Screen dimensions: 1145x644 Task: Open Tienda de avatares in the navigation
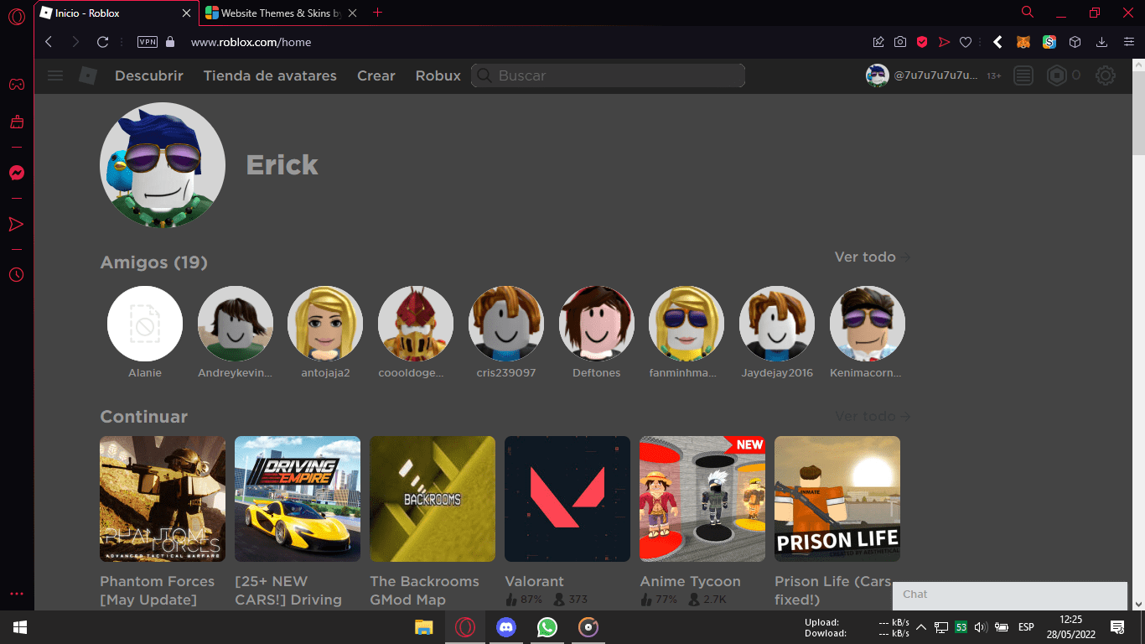coord(270,75)
